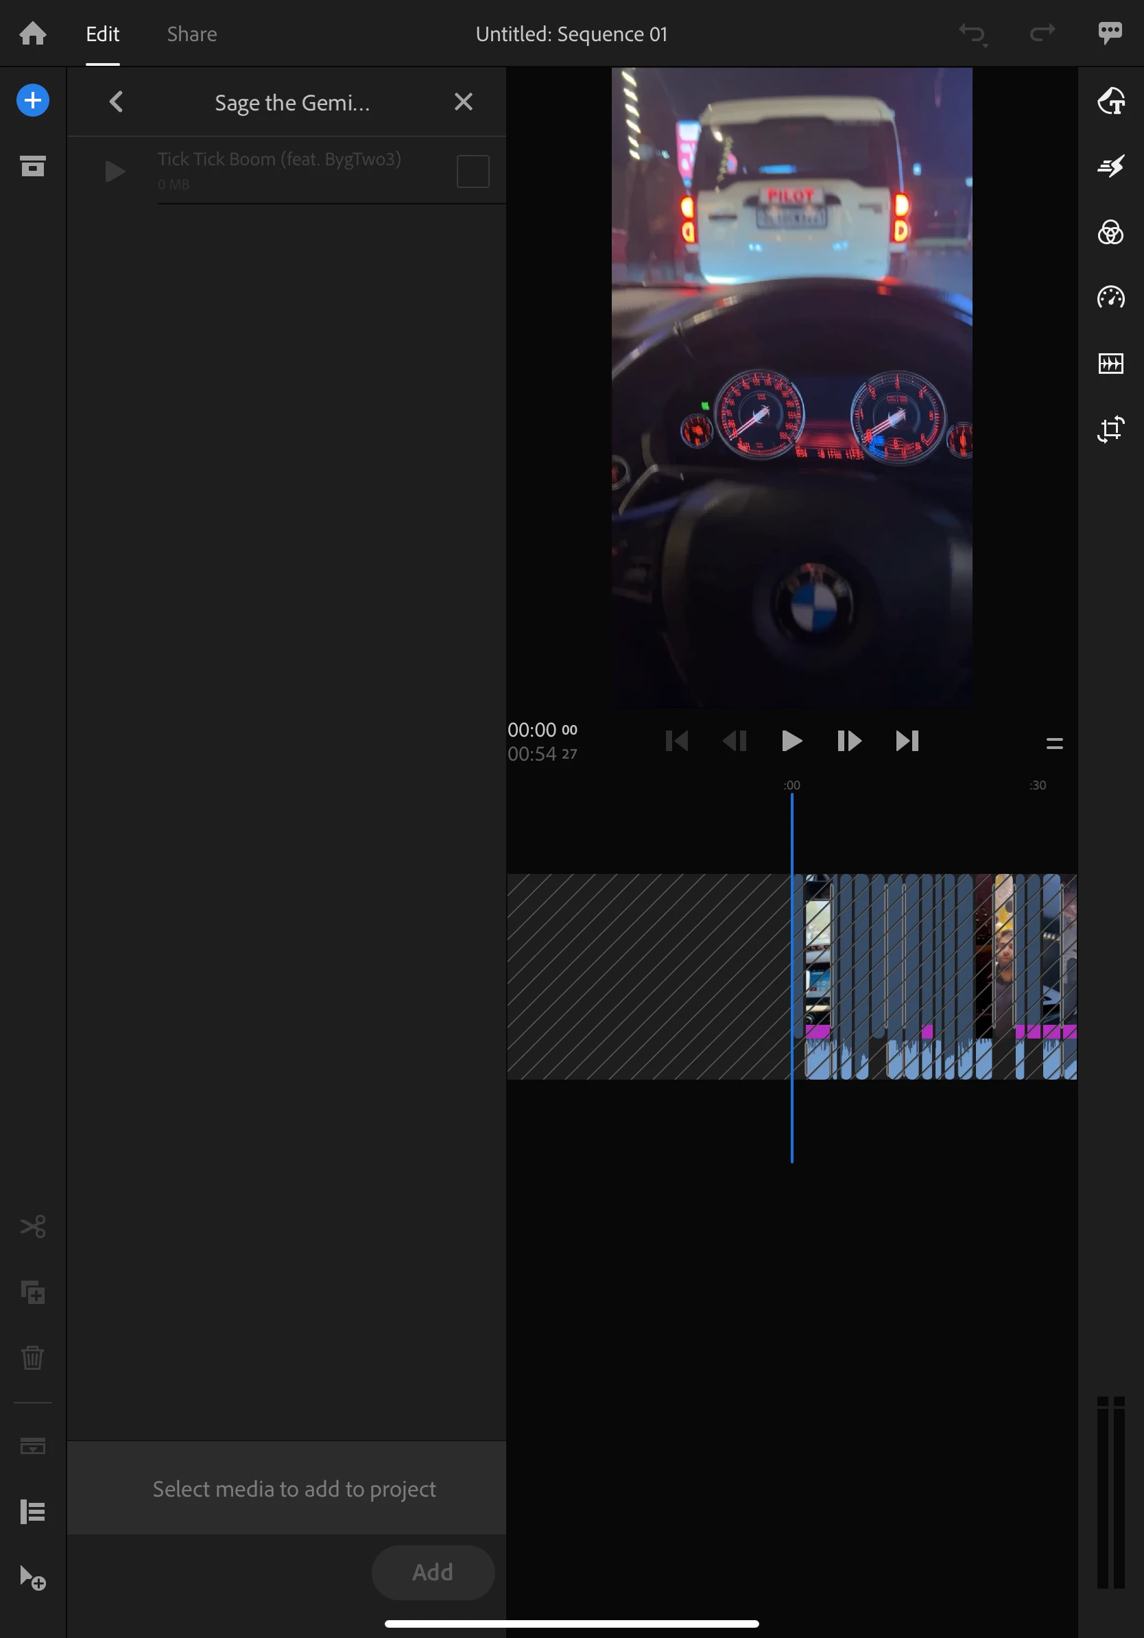Undo the last action
Viewport: 1144px width, 1638px height.
[973, 34]
